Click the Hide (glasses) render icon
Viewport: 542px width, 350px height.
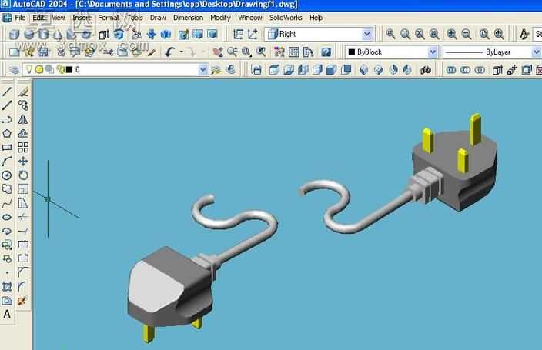426,70
